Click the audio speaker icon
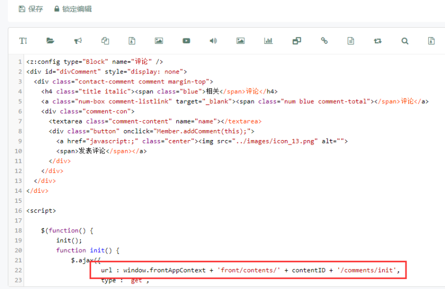The width and height of the screenshot is (445, 289). (x=213, y=41)
